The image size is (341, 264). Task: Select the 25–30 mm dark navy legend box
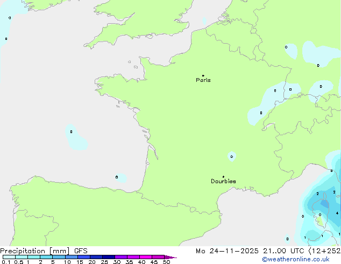109,257
